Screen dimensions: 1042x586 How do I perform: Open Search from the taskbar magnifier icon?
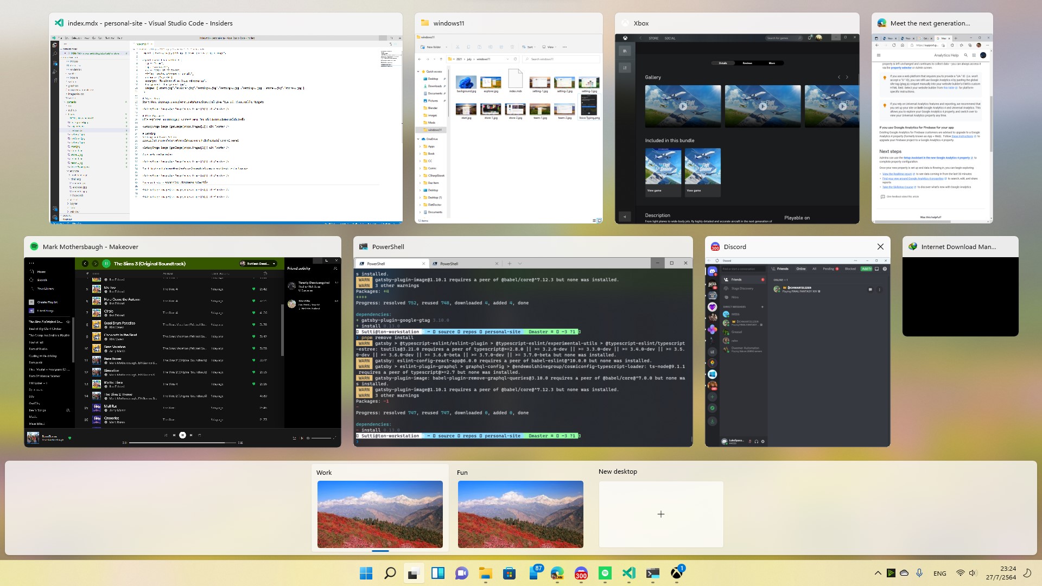[x=390, y=573]
